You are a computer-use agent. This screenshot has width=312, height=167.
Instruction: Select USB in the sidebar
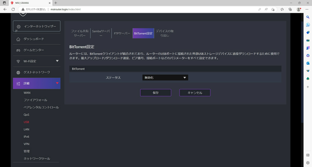click(x=26, y=122)
